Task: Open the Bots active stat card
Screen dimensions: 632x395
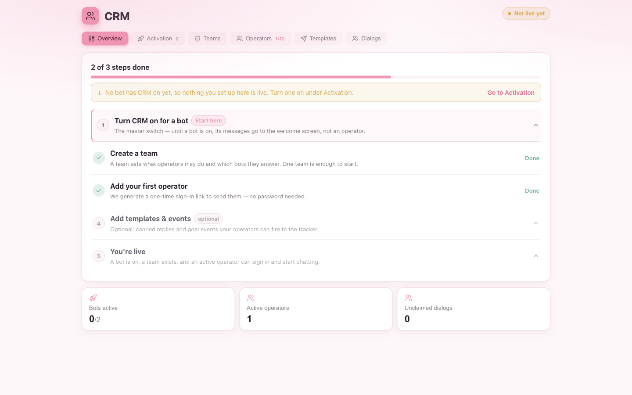Action: [158, 309]
